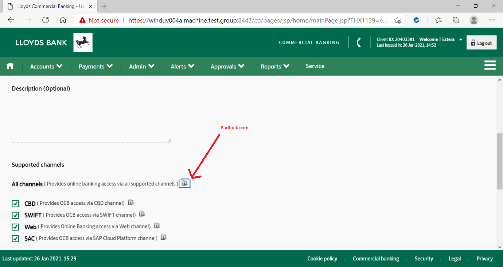Screen dimensions: 503x267
Task: Expand the Alerts menu
Action: click(x=182, y=66)
